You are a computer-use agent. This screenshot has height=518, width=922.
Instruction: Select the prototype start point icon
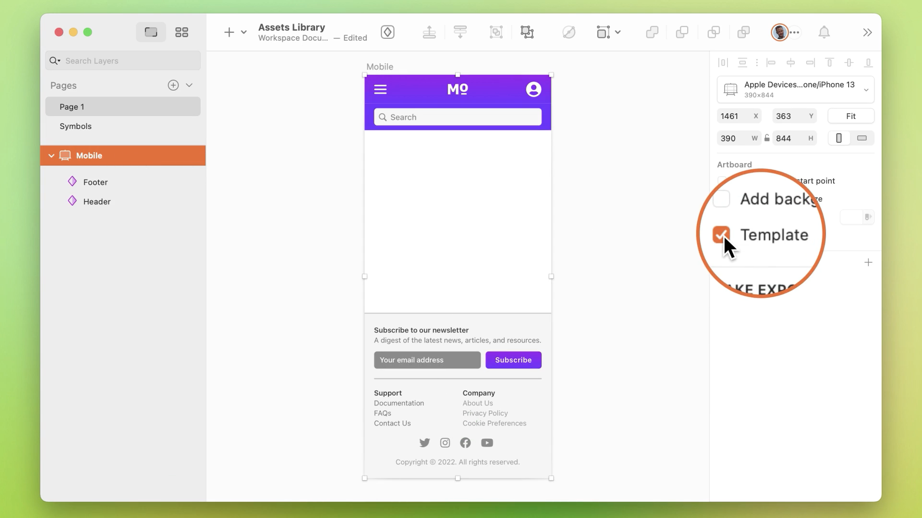[868, 217]
